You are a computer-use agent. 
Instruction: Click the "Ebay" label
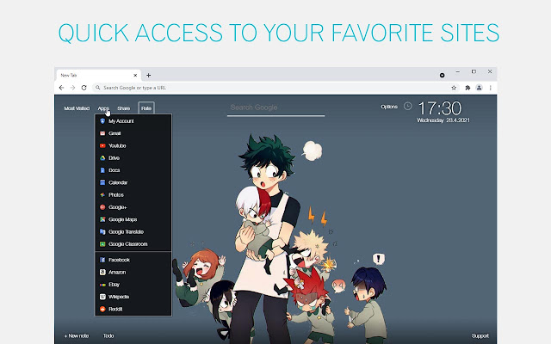click(x=114, y=285)
